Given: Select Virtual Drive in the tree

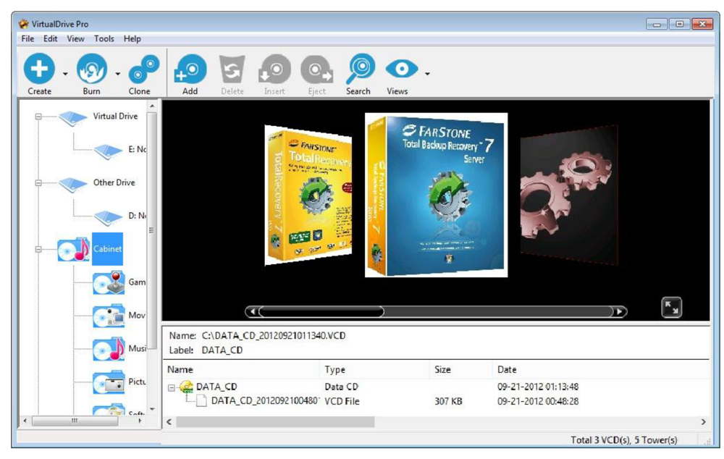Looking at the screenshot, I should [115, 117].
